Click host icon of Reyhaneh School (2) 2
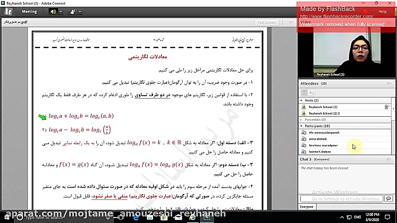The height and width of the screenshot is (223, 397). point(303,113)
